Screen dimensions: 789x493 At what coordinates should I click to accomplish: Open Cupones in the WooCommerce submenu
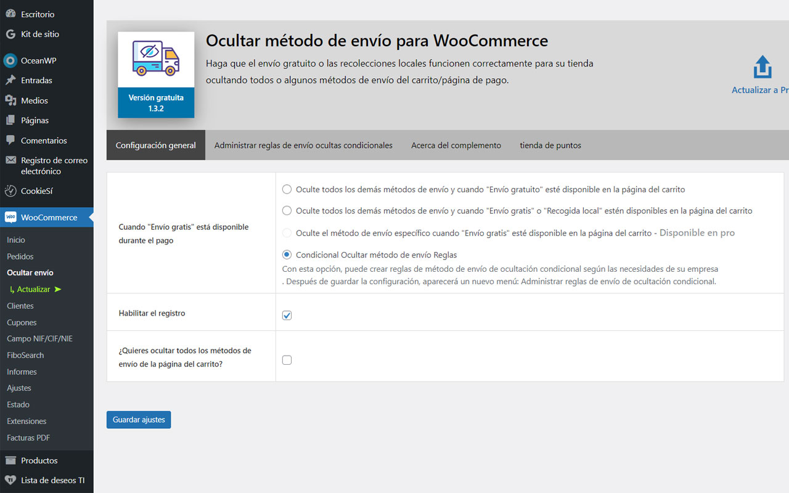tap(22, 322)
